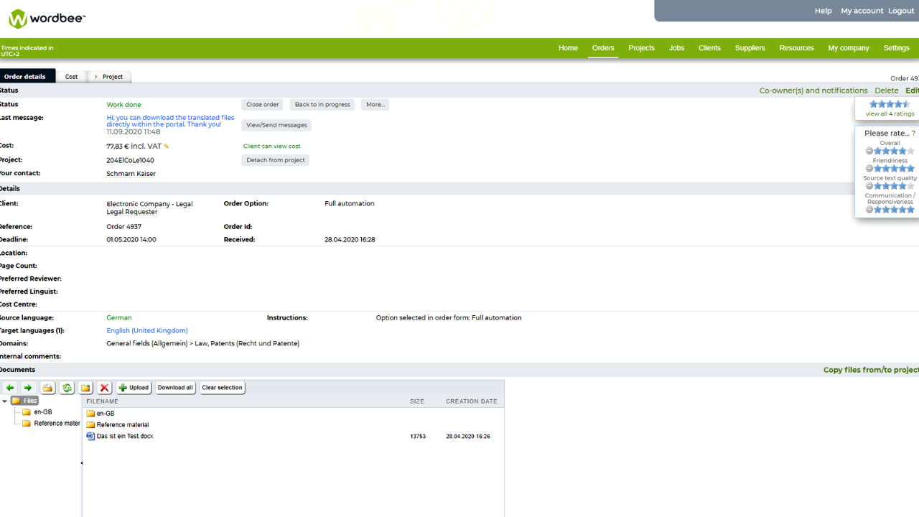Click the Logout link
919x517 pixels.
point(901,11)
